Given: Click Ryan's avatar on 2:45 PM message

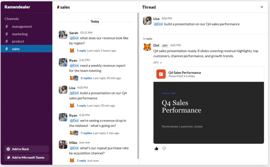Looking at the screenshot, I should click(63, 62).
